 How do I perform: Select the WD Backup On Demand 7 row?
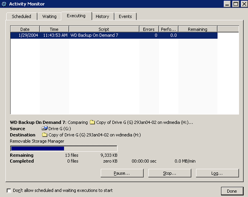coord(114,35)
